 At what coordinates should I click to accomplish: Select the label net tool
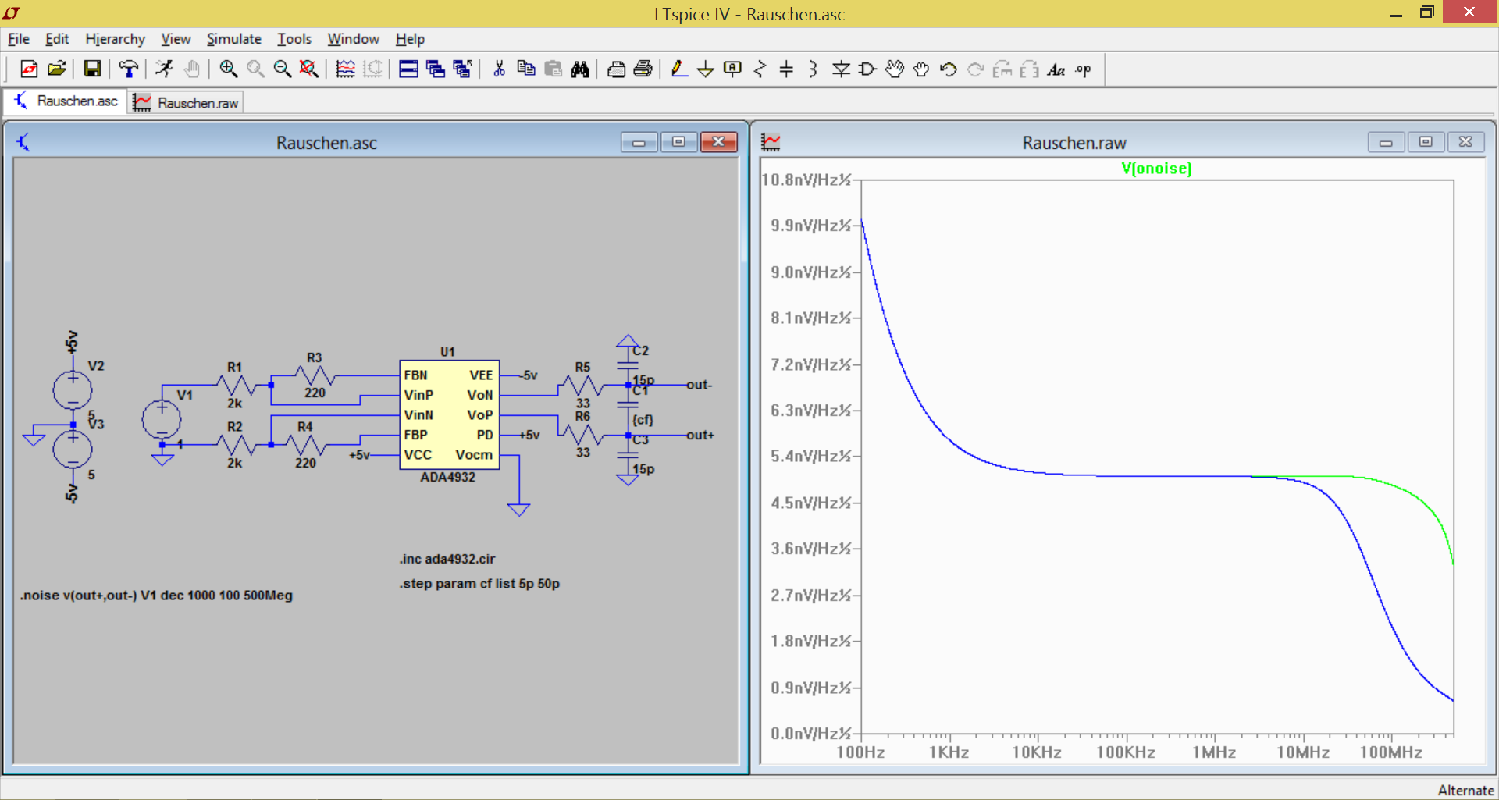coord(732,69)
